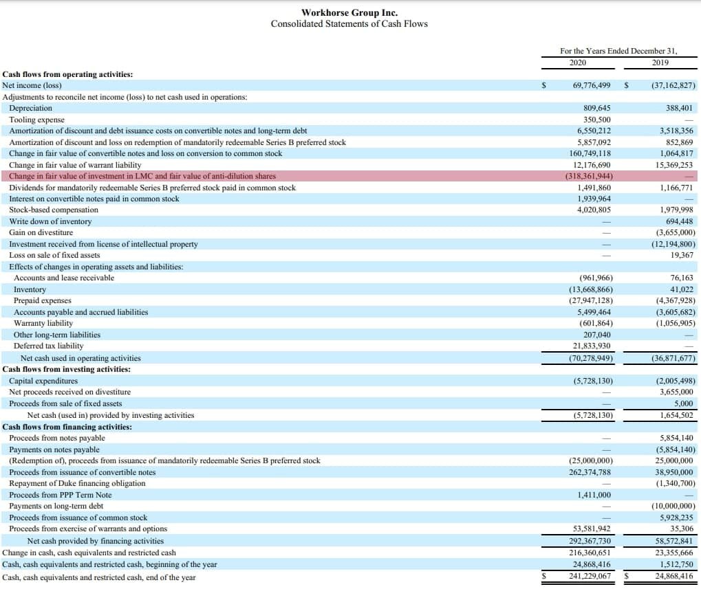Click the beginning of year cash value 1,512,750
This screenshot has width=701, height=589.
[676, 564]
